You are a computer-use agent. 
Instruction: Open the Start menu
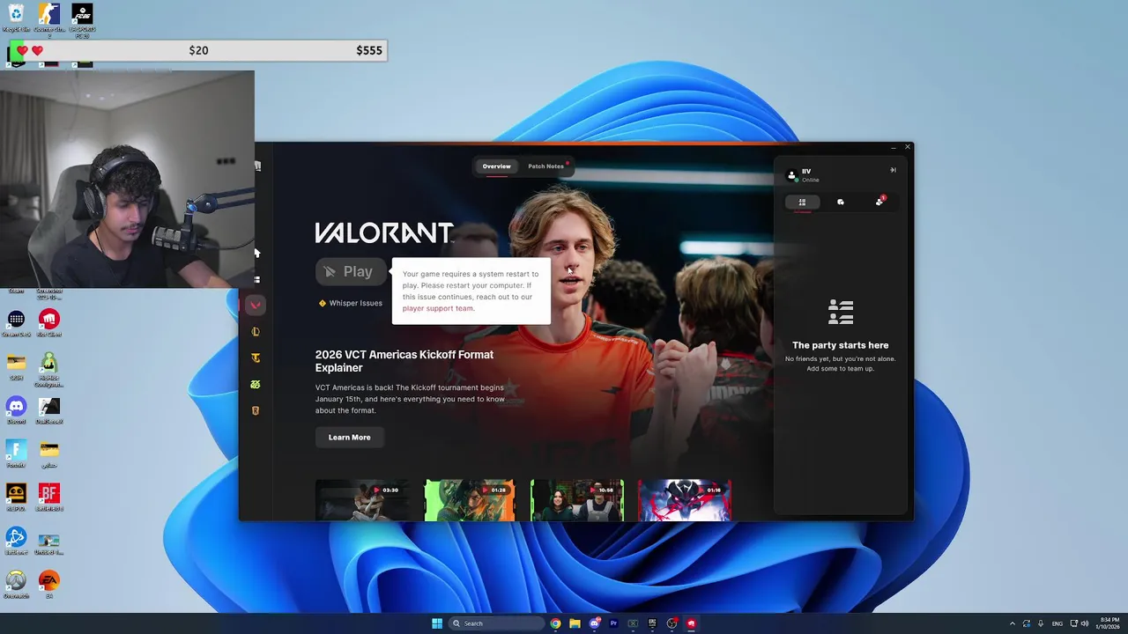click(x=437, y=623)
